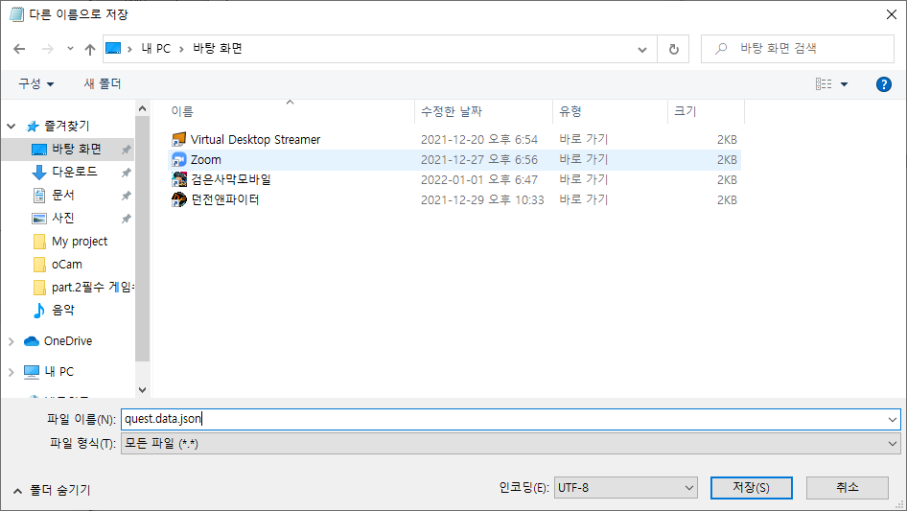Change the view layout icon
Screen dimensions: 907x511
(x=824, y=84)
